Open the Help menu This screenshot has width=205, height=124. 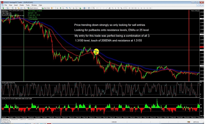[40, 5]
